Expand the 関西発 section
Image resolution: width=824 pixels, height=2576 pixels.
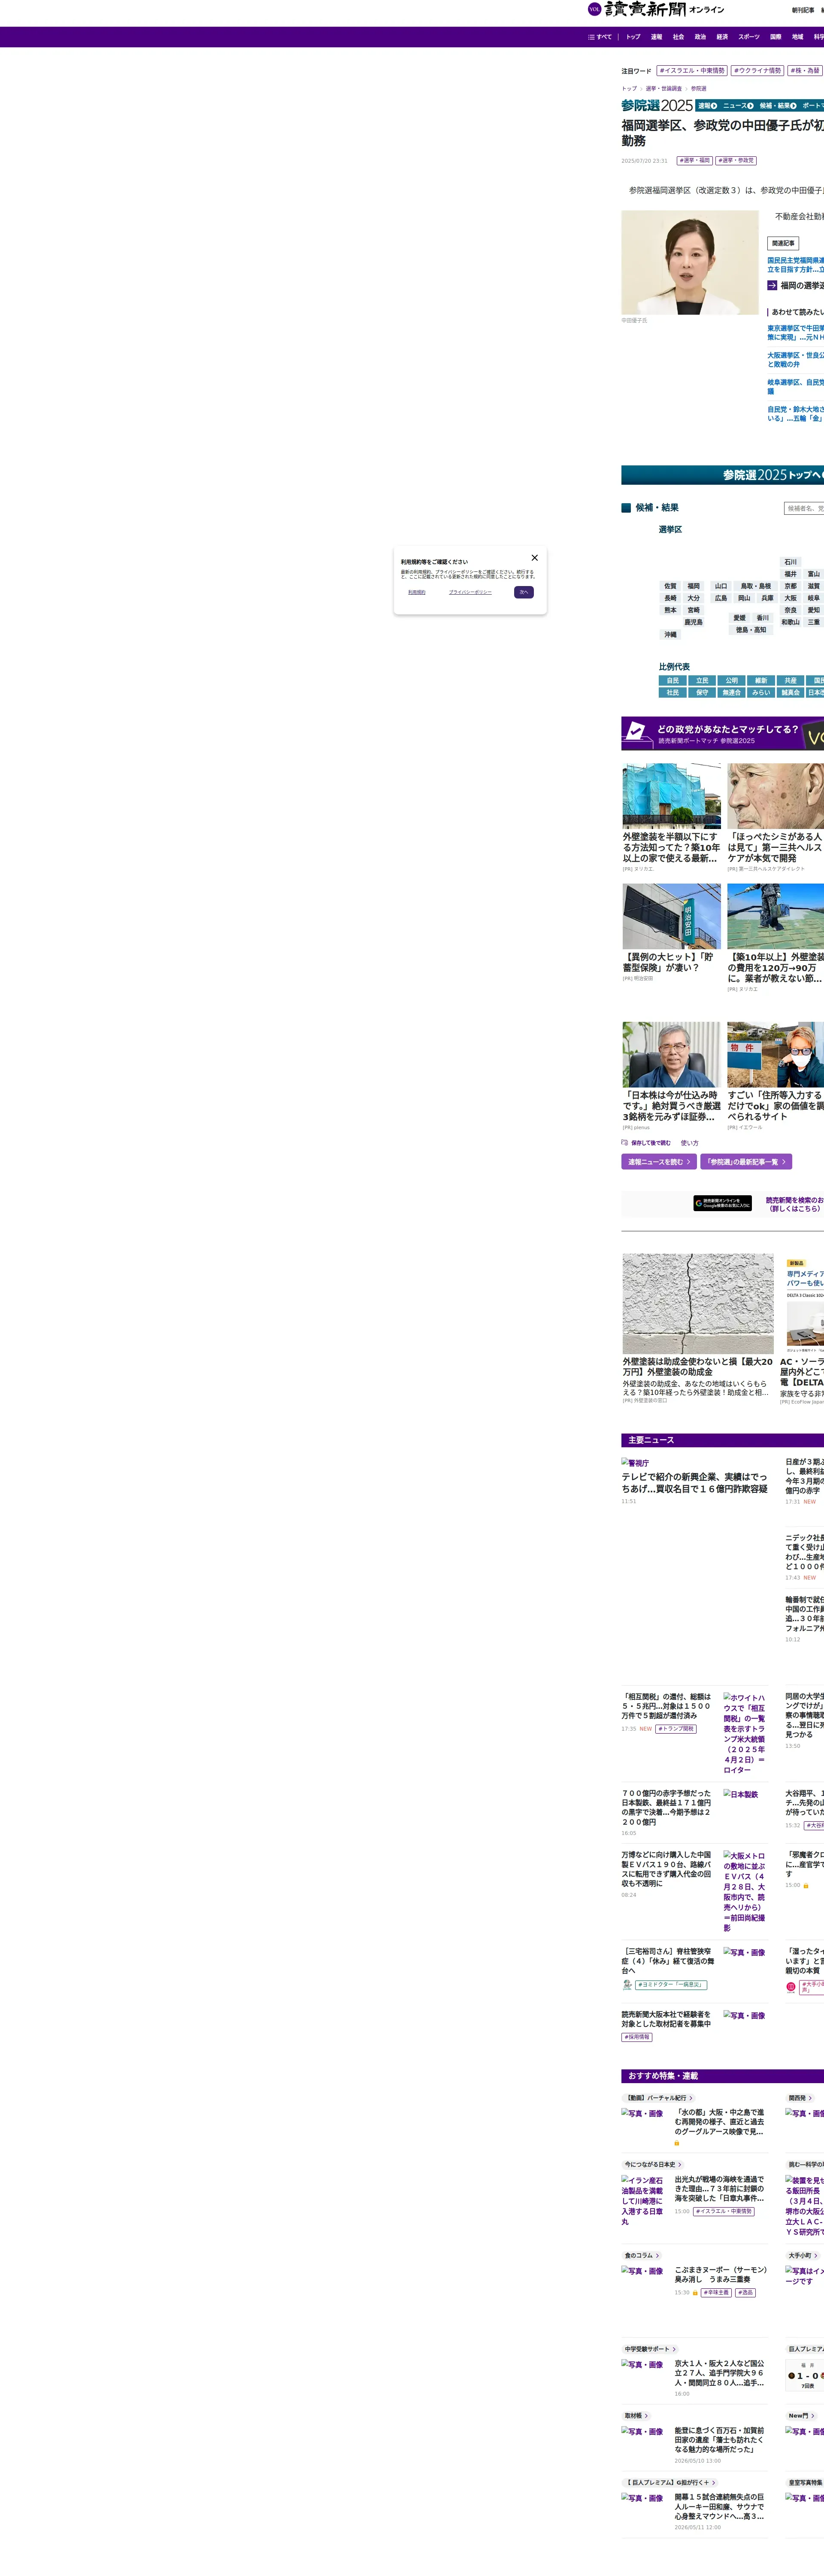[800, 2098]
